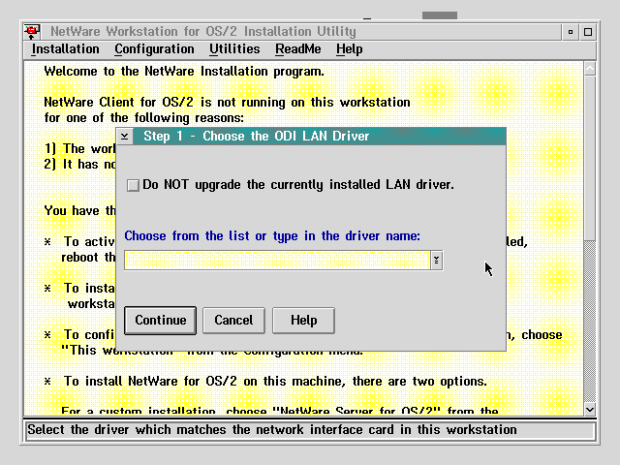This screenshot has width=620, height=465.
Task: Click the scroll down arrow
Action: (590, 410)
